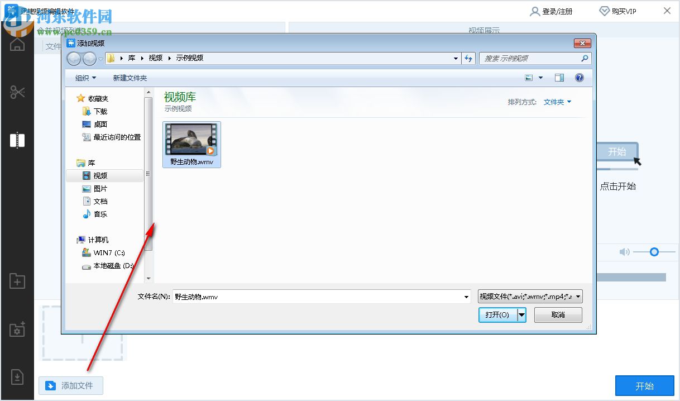The image size is (680, 401).
Task: Select 本地磁盘 (D:) drive
Action: pyautogui.click(x=108, y=266)
